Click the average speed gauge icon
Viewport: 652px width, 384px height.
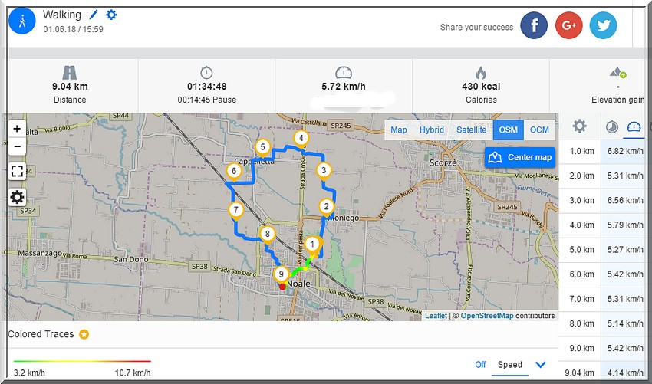point(344,73)
